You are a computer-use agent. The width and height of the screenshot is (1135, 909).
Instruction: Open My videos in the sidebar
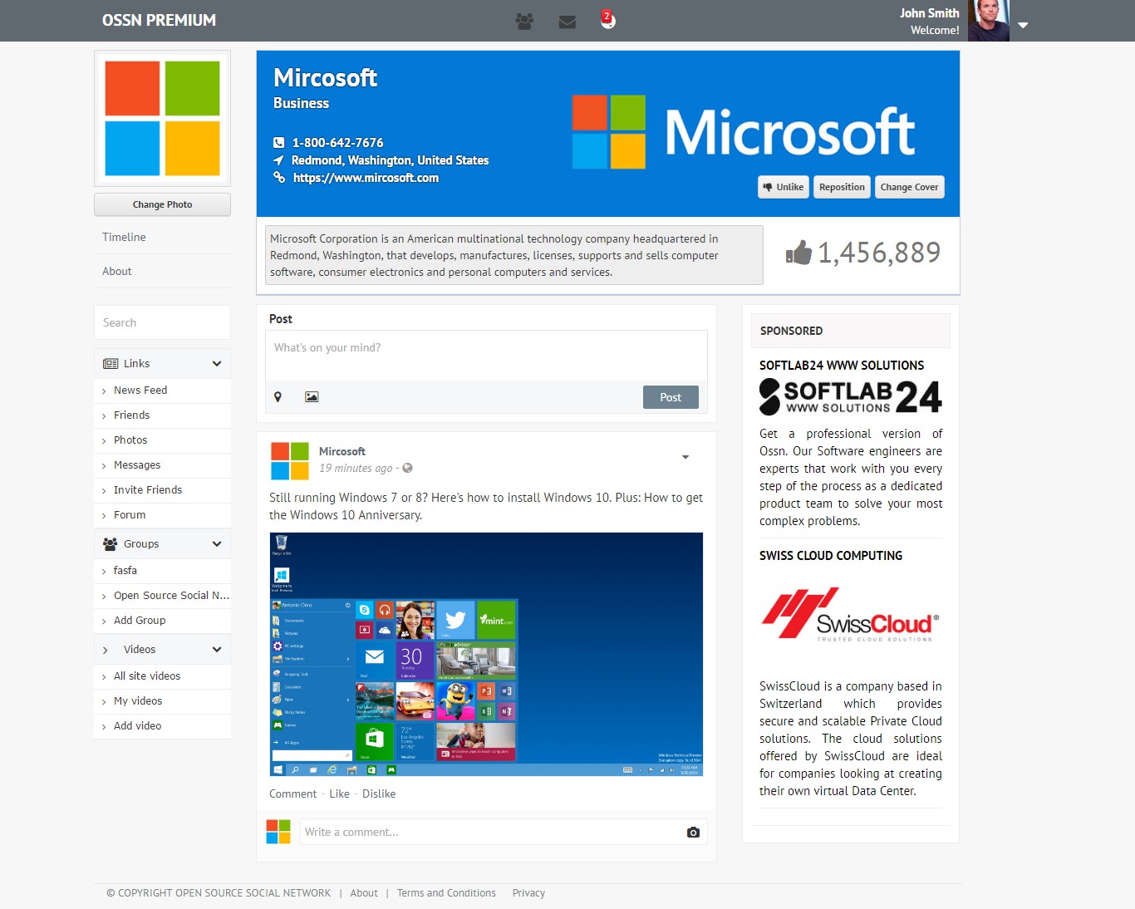point(138,700)
